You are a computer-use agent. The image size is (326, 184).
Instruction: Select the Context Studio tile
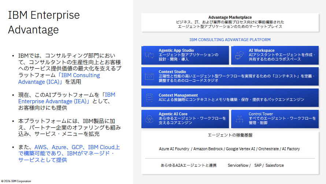[x=230, y=76]
